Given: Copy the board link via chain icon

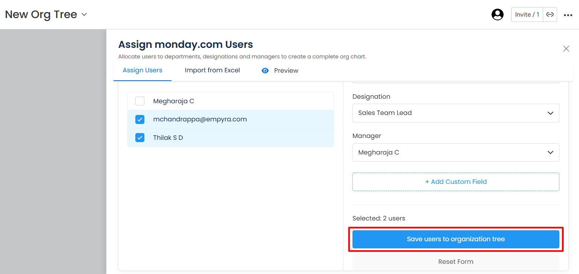Looking at the screenshot, I should pyautogui.click(x=550, y=15).
